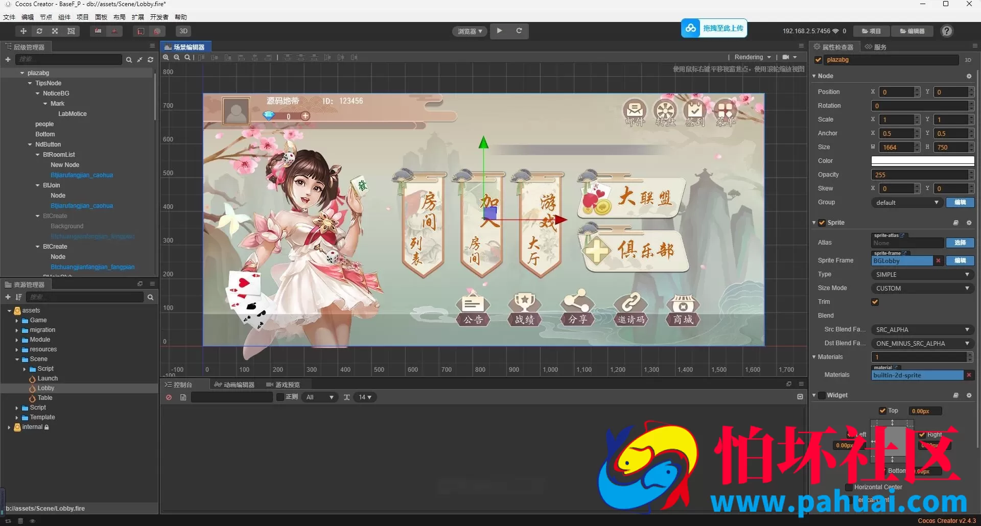Image resolution: width=981 pixels, height=526 pixels.
Task: Toggle the console regex 正则 checkbox
Action: coord(280,397)
